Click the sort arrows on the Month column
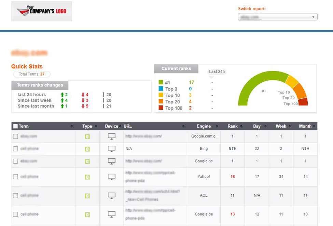The width and height of the screenshot is (333, 226). click(314, 126)
